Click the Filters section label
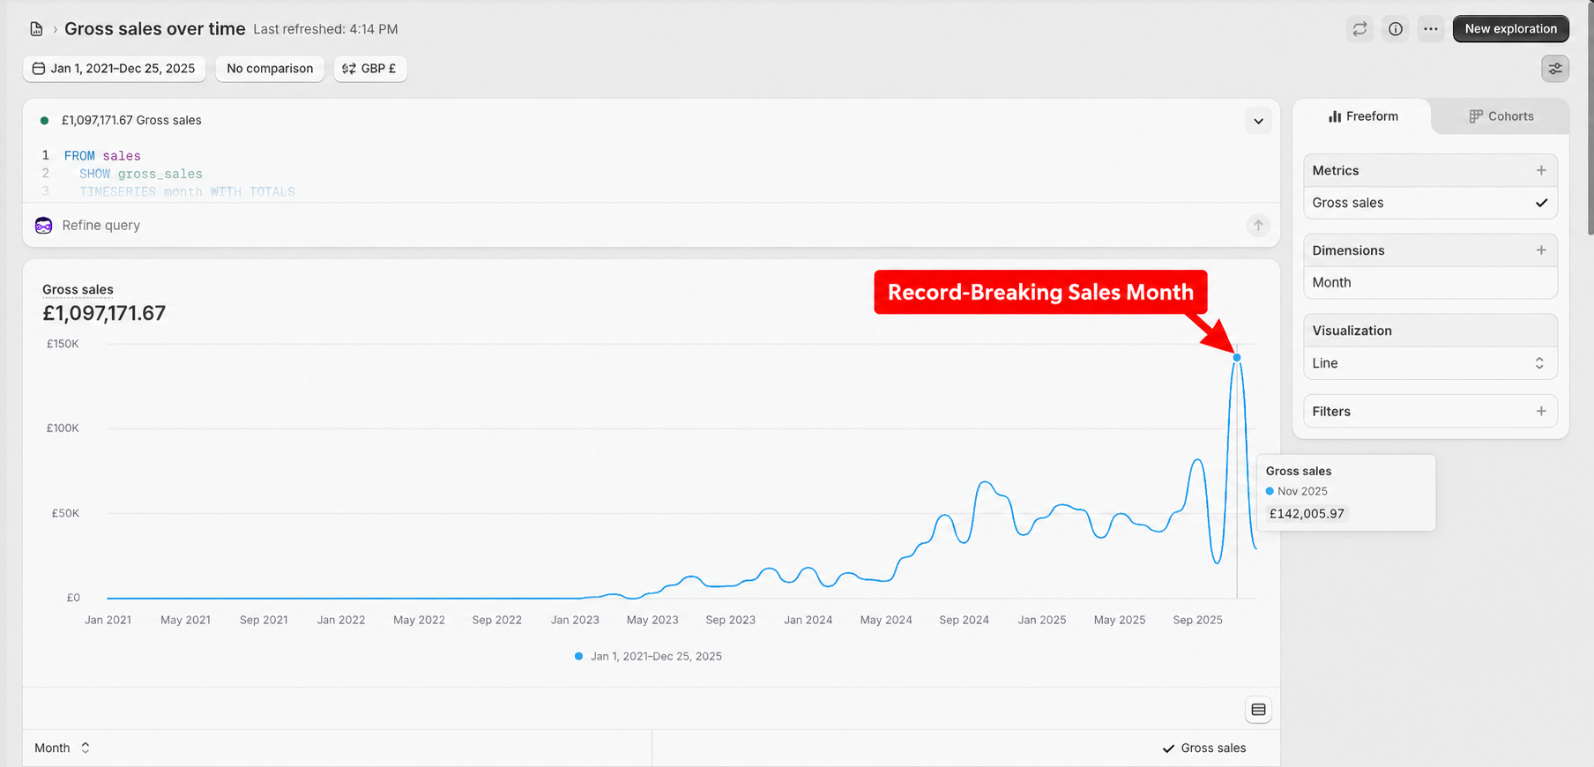This screenshot has width=1594, height=767. pyautogui.click(x=1331, y=411)
